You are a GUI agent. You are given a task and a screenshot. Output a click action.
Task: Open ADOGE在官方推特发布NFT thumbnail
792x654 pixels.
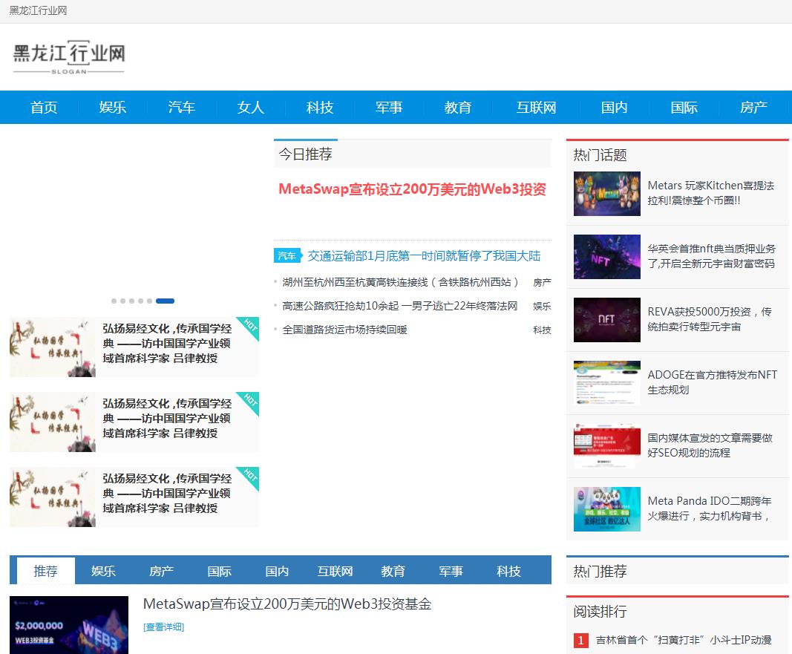point(606,383)
